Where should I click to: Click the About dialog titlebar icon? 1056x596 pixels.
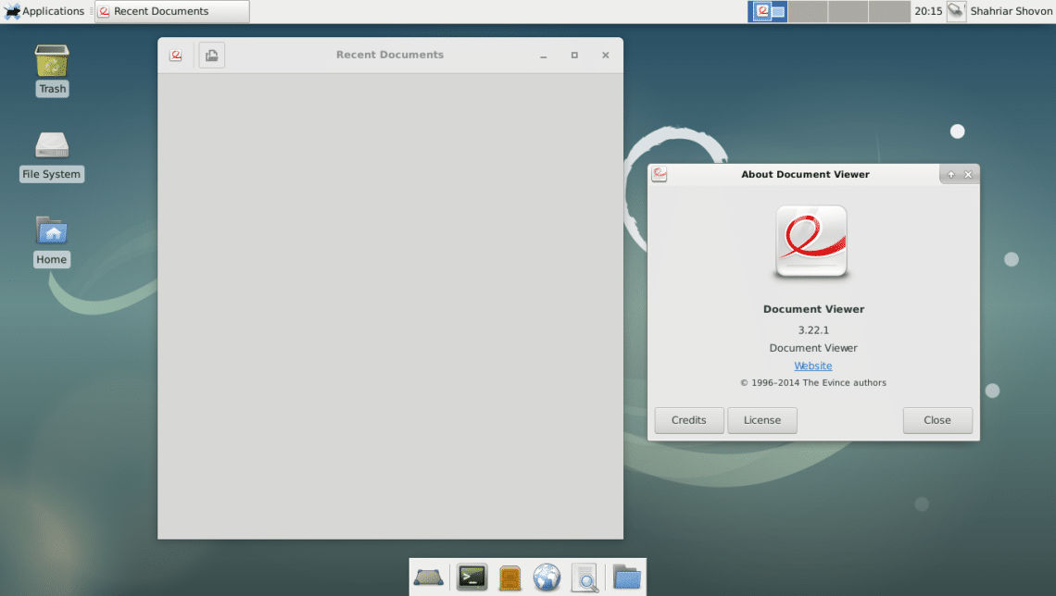[660, 174]
